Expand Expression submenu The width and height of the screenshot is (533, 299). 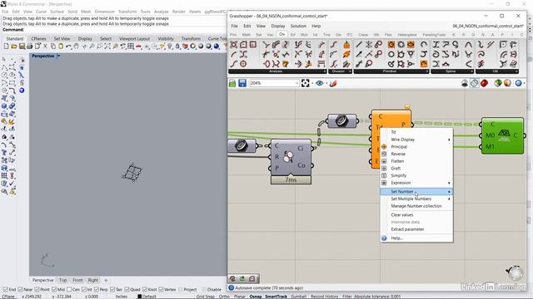(x=416, y=183)
